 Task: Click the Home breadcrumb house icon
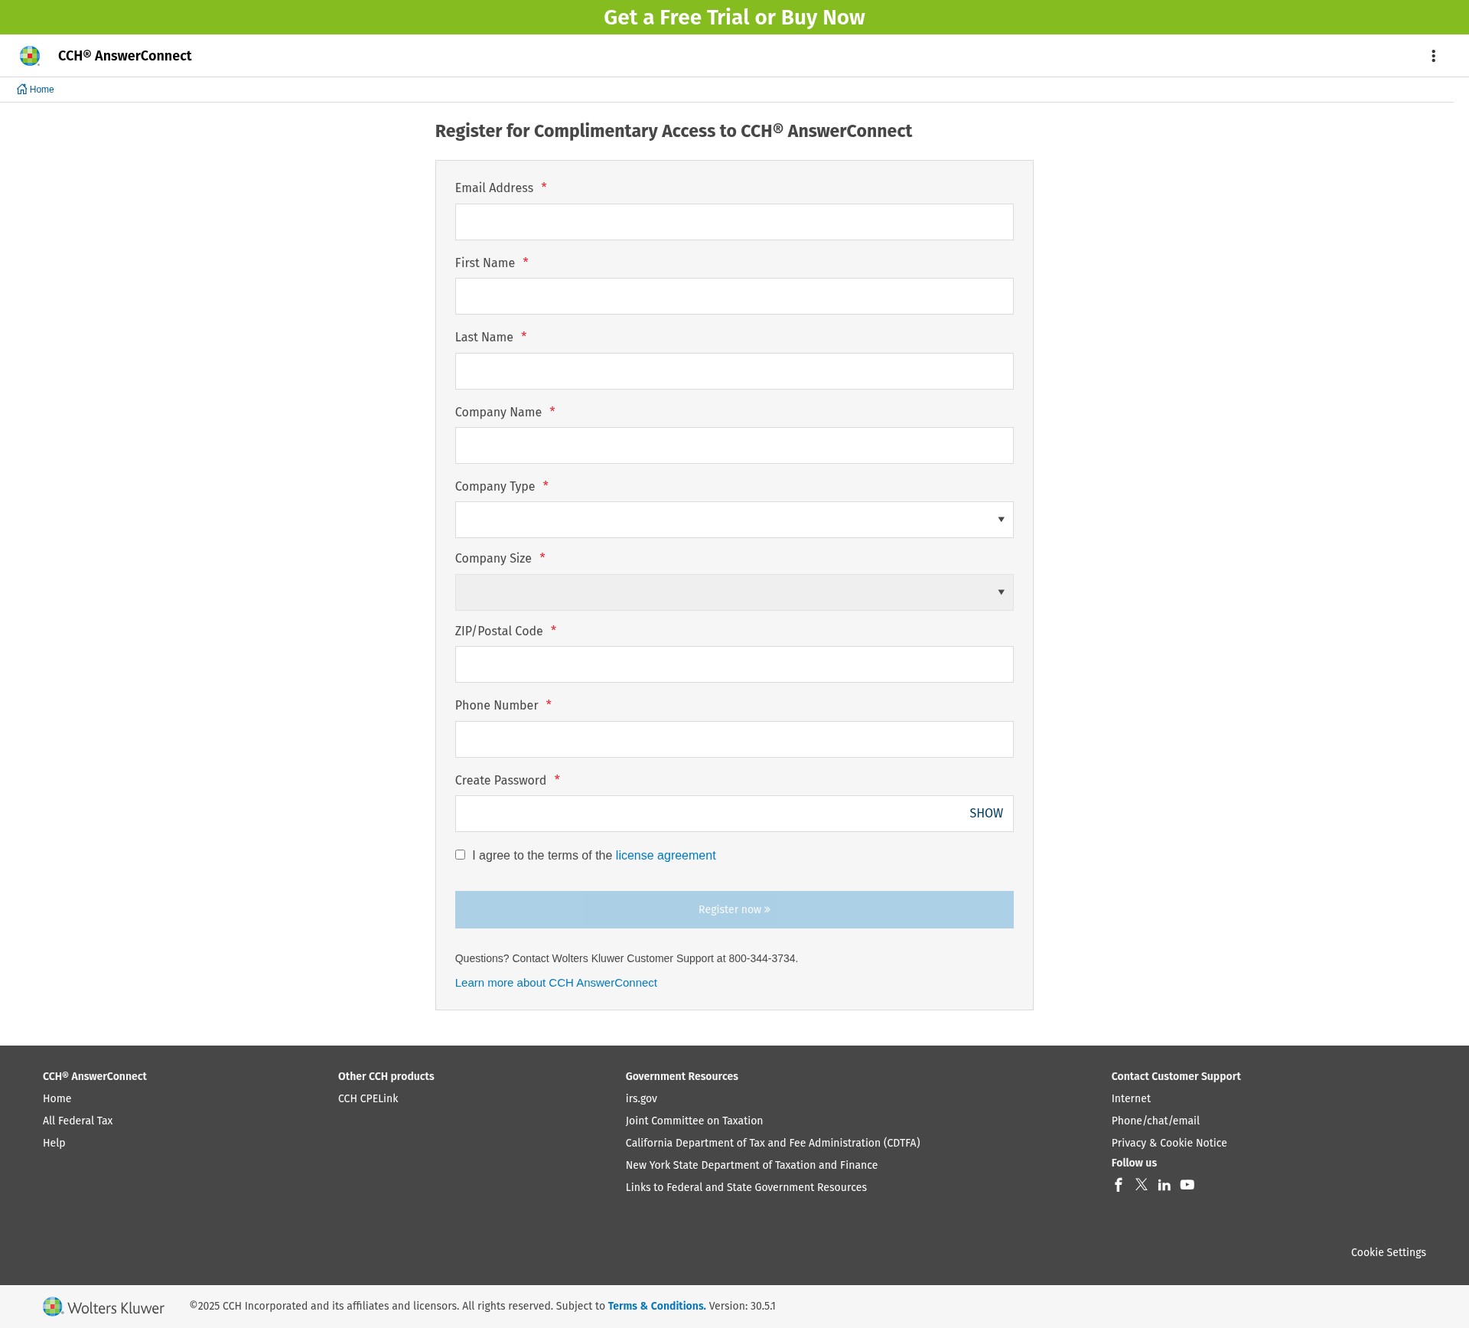(x=22, y=90)
